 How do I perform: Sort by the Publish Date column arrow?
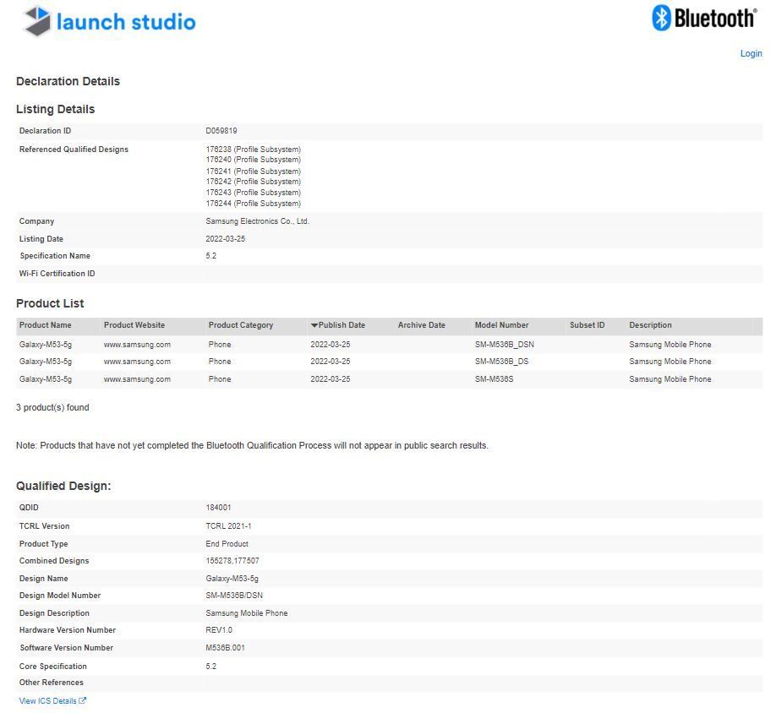(x=314, y=325)
